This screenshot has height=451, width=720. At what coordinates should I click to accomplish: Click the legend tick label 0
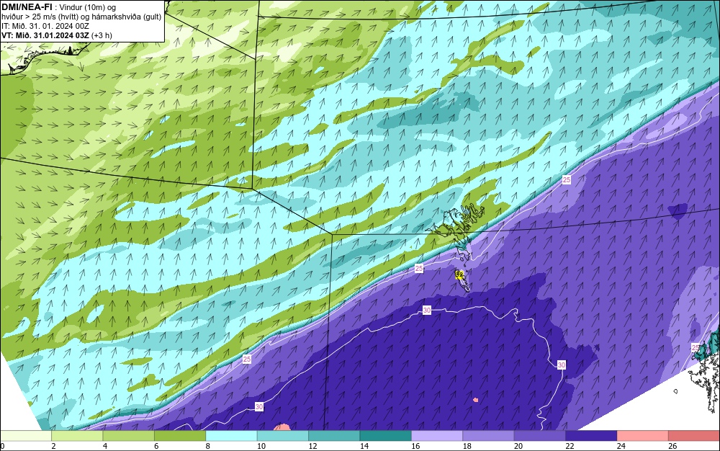pyautogui.click(x=2, y=446)
